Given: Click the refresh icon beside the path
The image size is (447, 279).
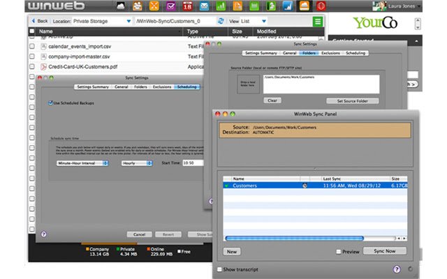Looking at the screenshot, I should point(221,21).
